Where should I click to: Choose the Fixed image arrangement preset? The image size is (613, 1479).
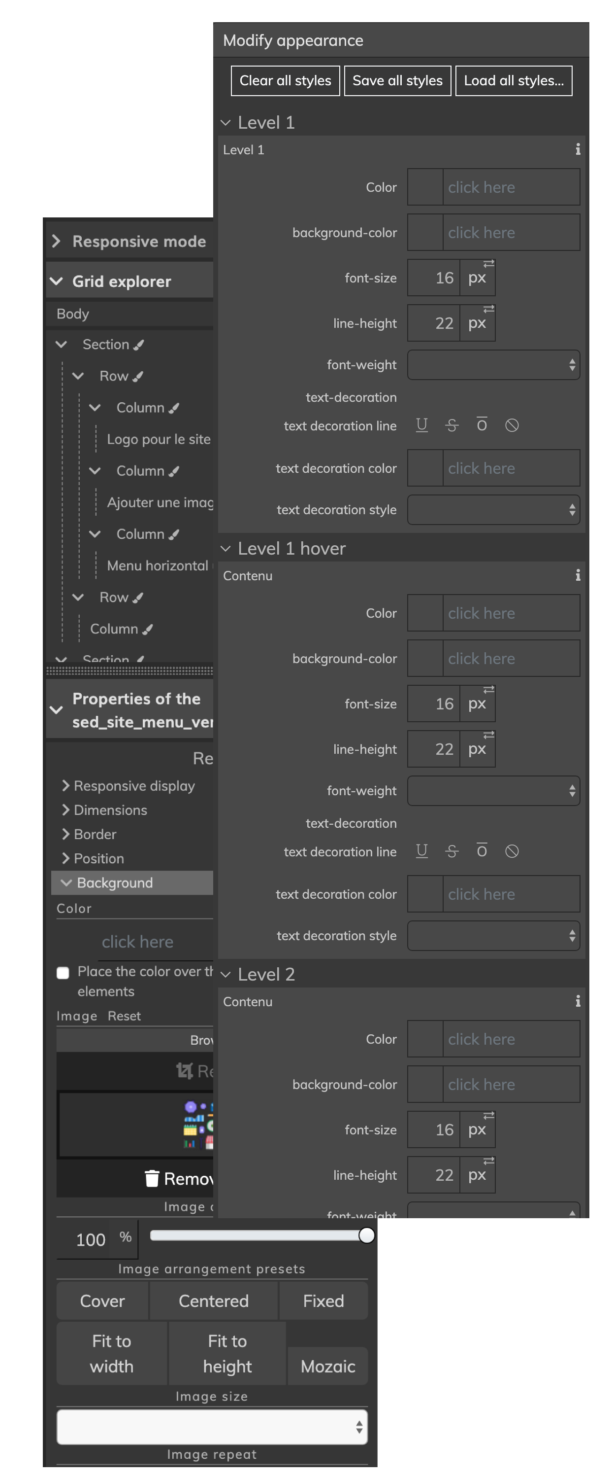(x=323, y=1301)
